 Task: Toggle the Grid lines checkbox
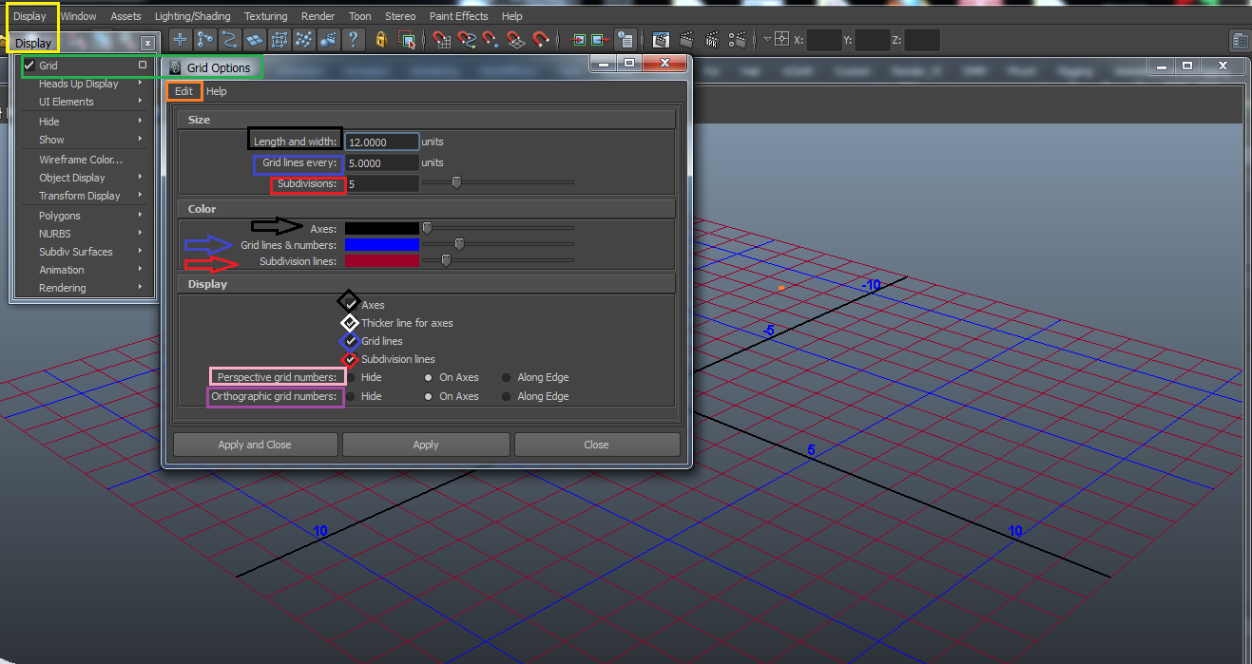(x=351, y=341)
